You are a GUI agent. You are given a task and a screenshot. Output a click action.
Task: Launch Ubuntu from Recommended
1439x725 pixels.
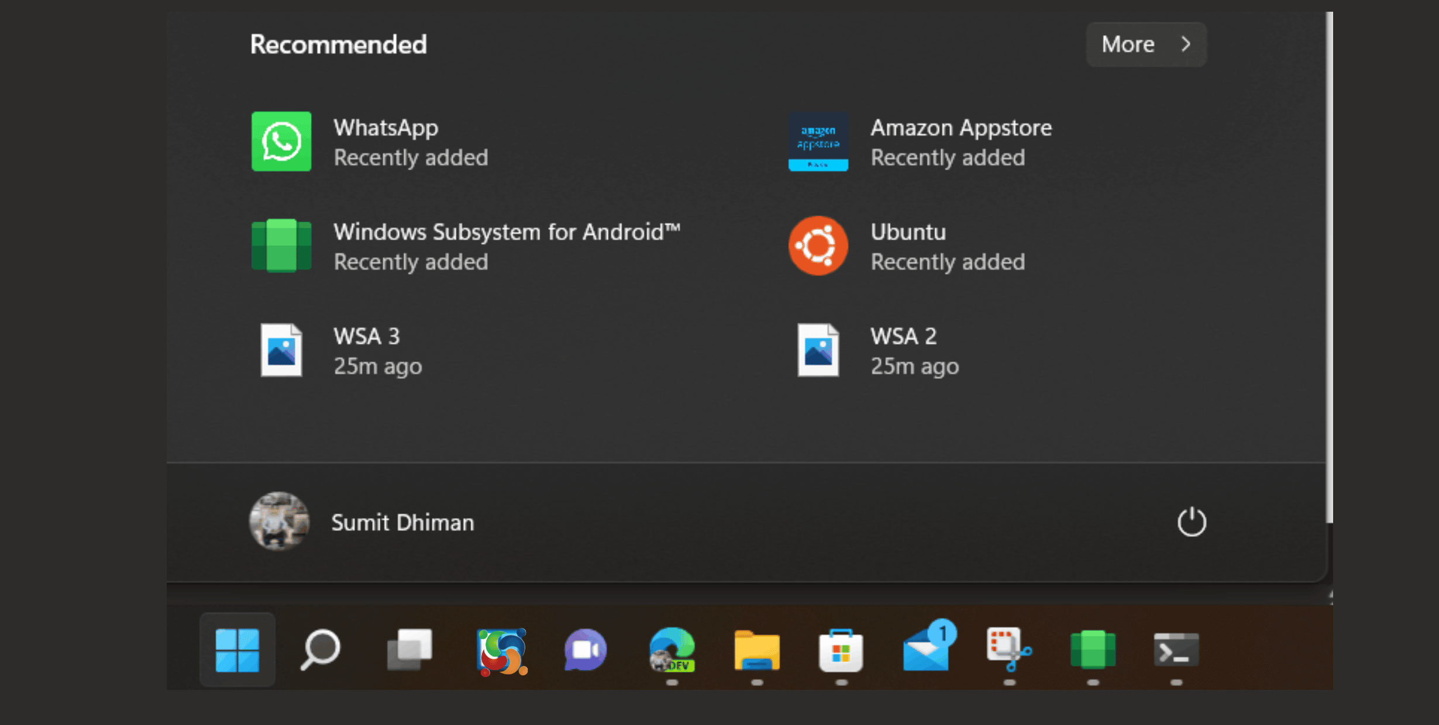pyautogui.click(x=907, y=246)
